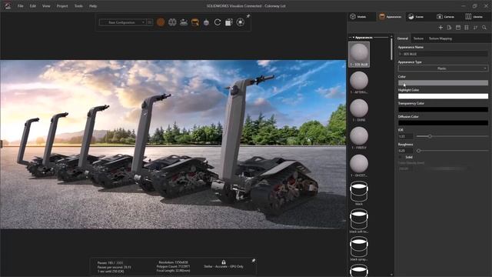Click the Appearance Name text field

[x=443, y=54]
